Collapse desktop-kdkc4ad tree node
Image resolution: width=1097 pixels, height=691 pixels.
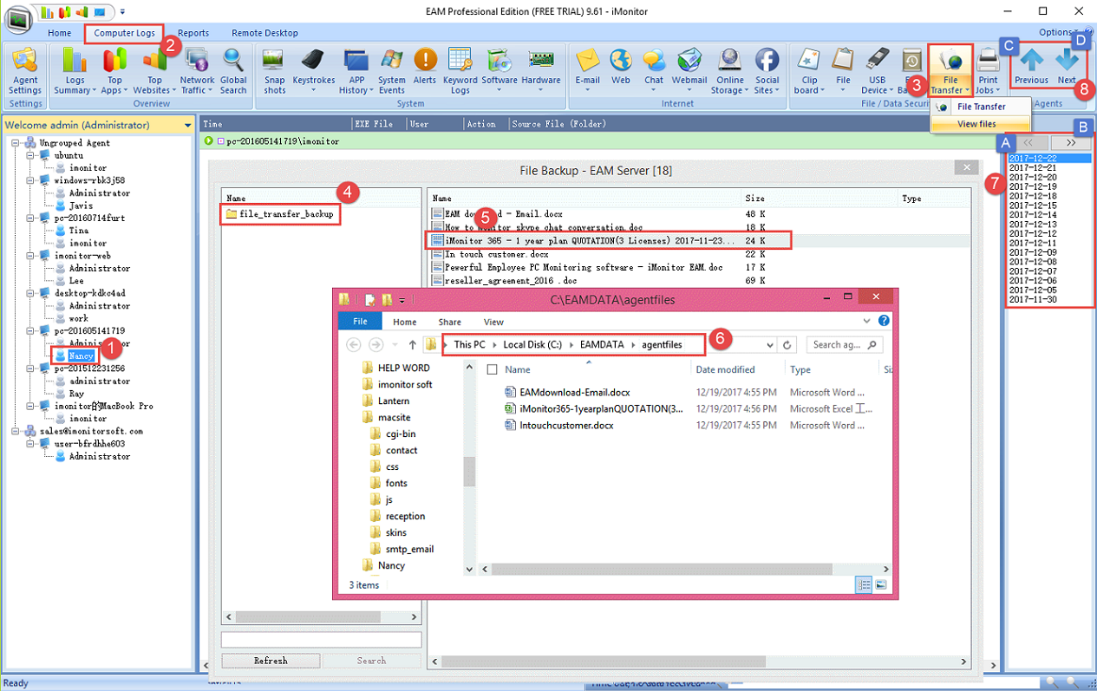31,293
